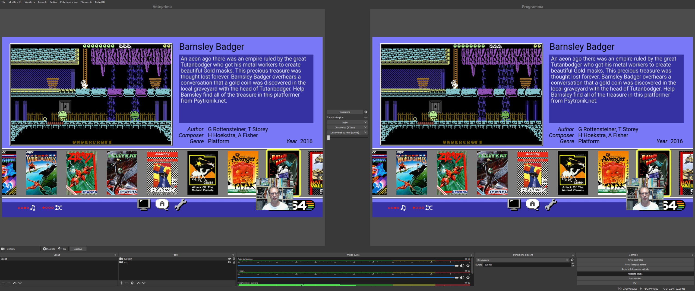The image size is (695, 291).
Task: Toggle Modalità studio off
Action: (x=635, y=274)
